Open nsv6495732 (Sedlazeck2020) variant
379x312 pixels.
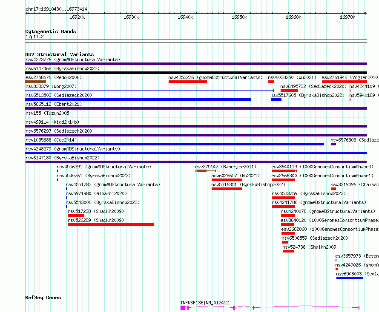coord(313,86)
